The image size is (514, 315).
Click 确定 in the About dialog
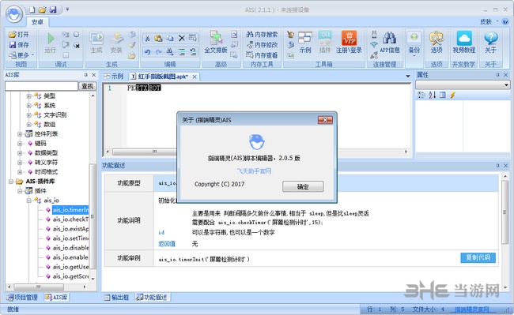[303, 187]
